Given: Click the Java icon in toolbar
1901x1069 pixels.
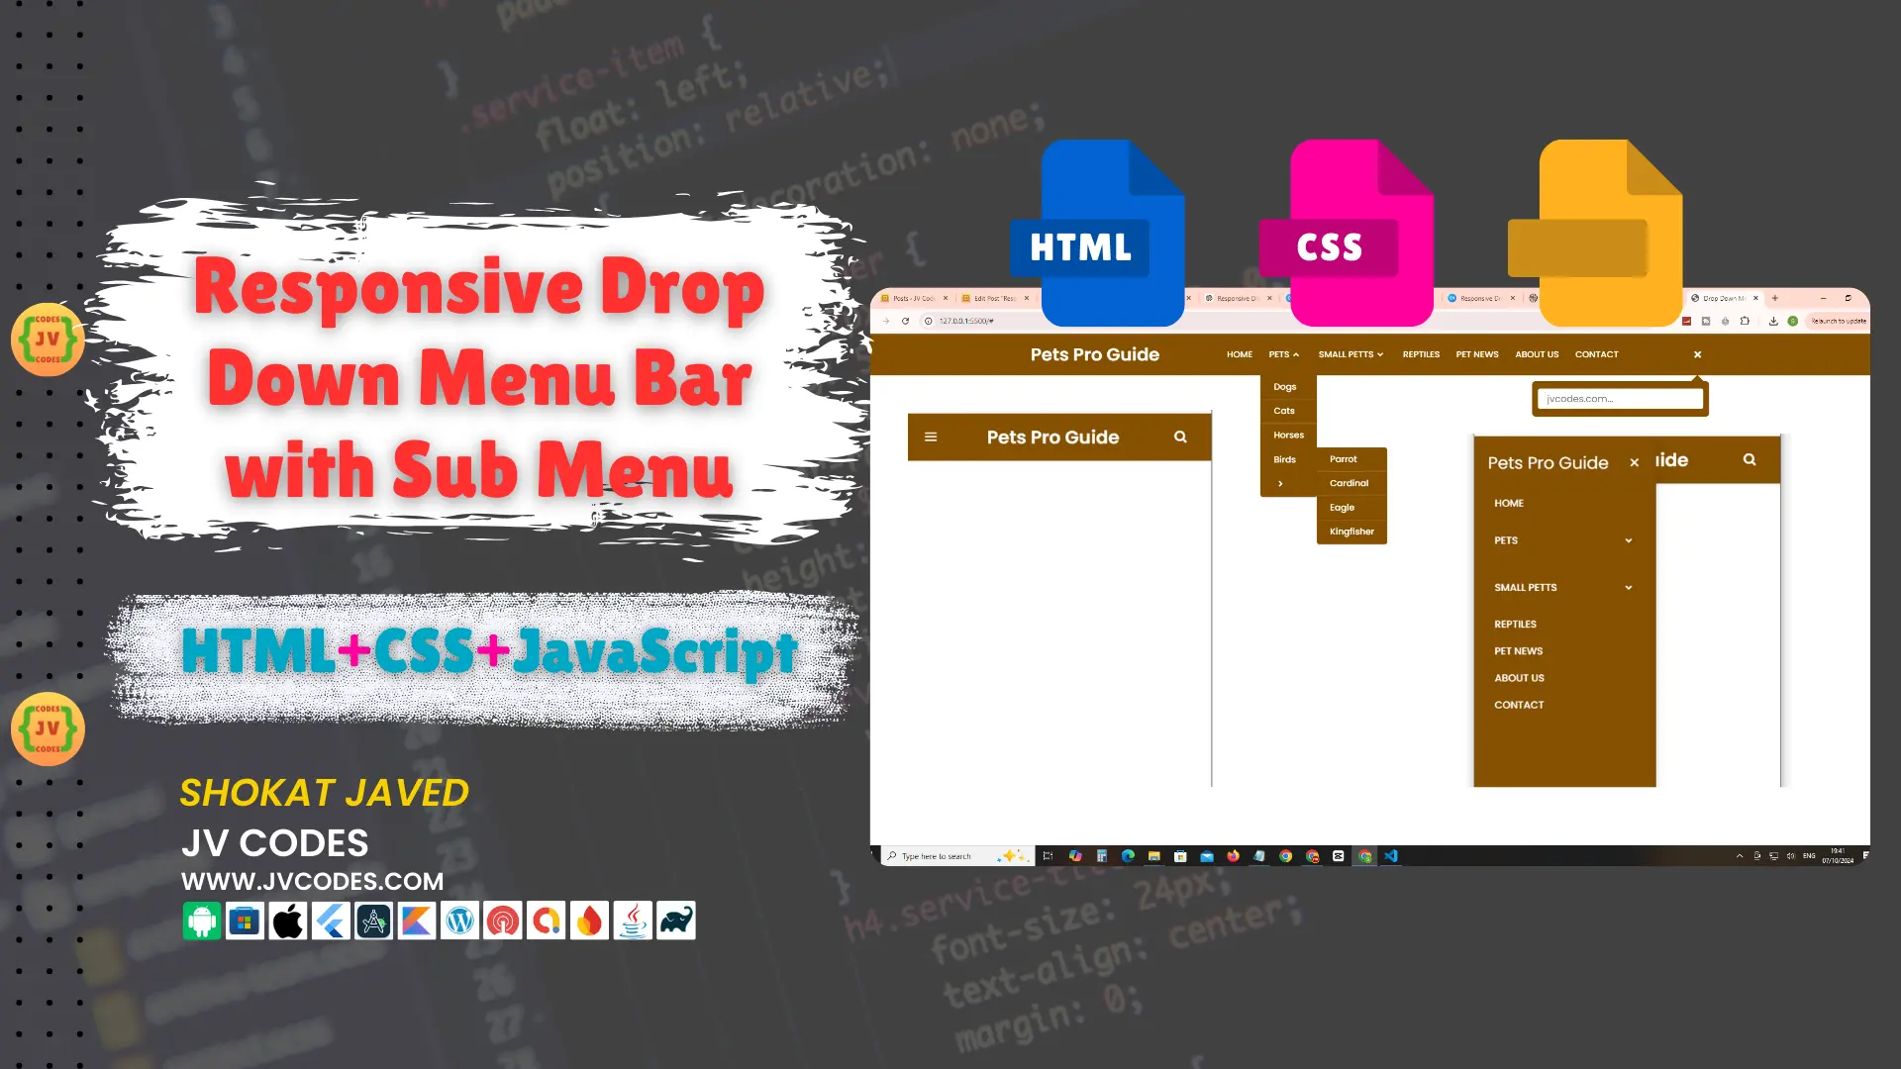Looking at the screenshot, I should point(634,922).
